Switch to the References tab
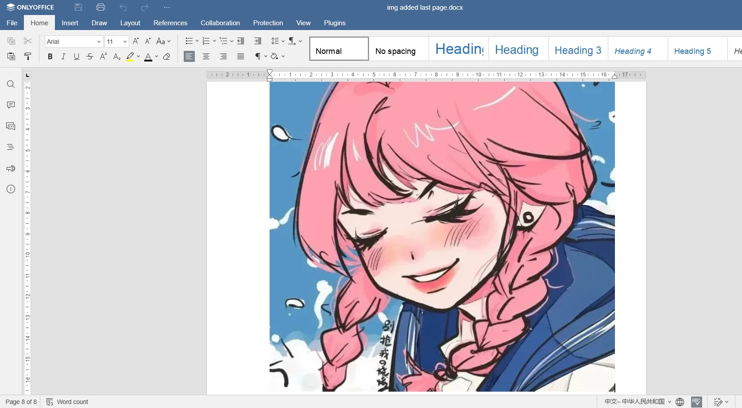The image size is (742, 408). [x=170, y=23]
